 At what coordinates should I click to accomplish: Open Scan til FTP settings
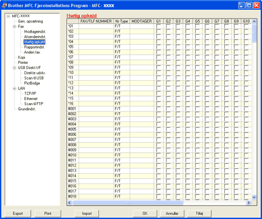(x=34, y=104)
